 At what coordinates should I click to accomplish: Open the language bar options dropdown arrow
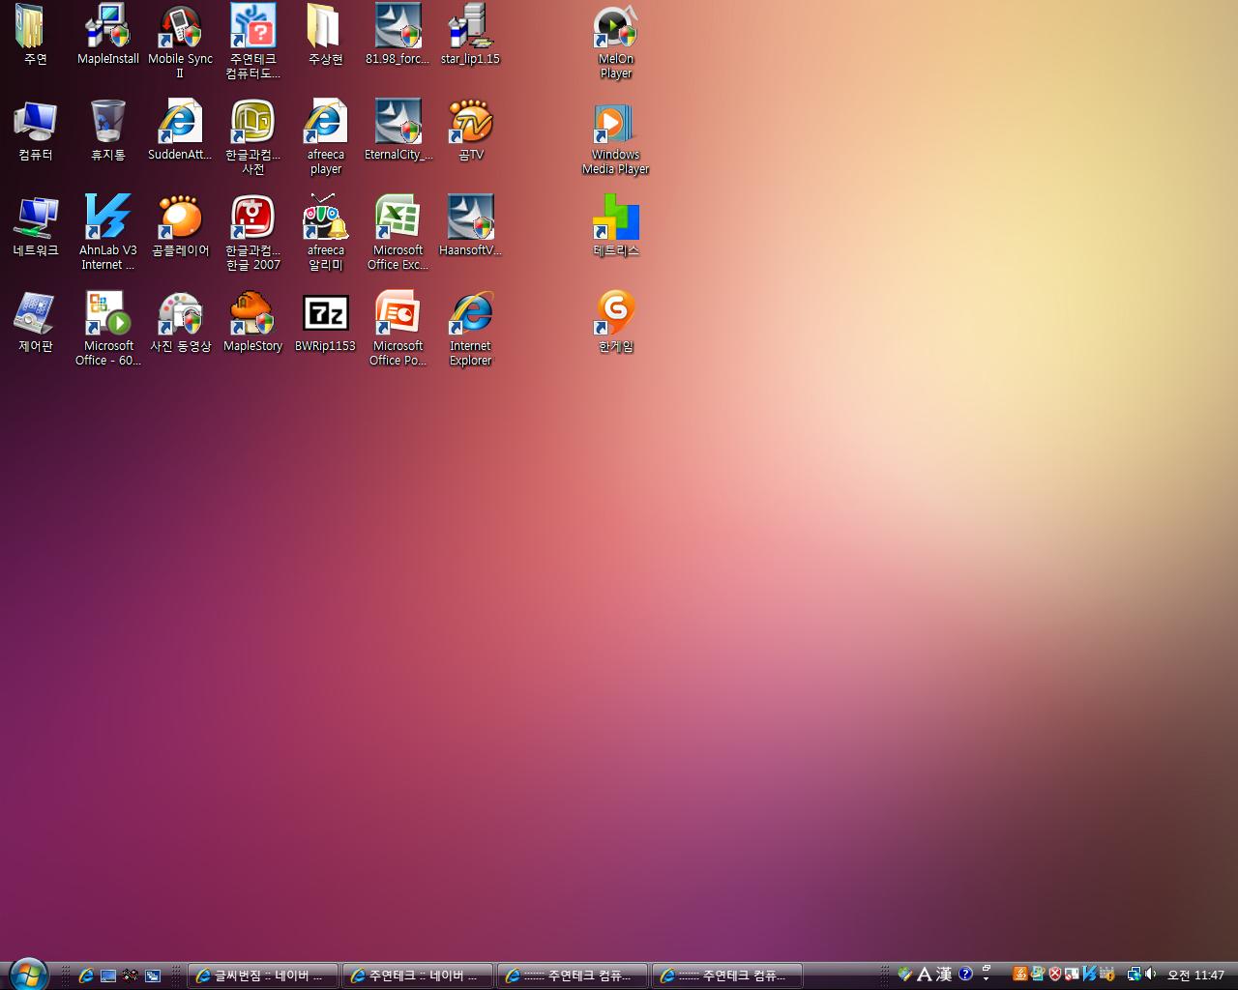pos(987,978)
